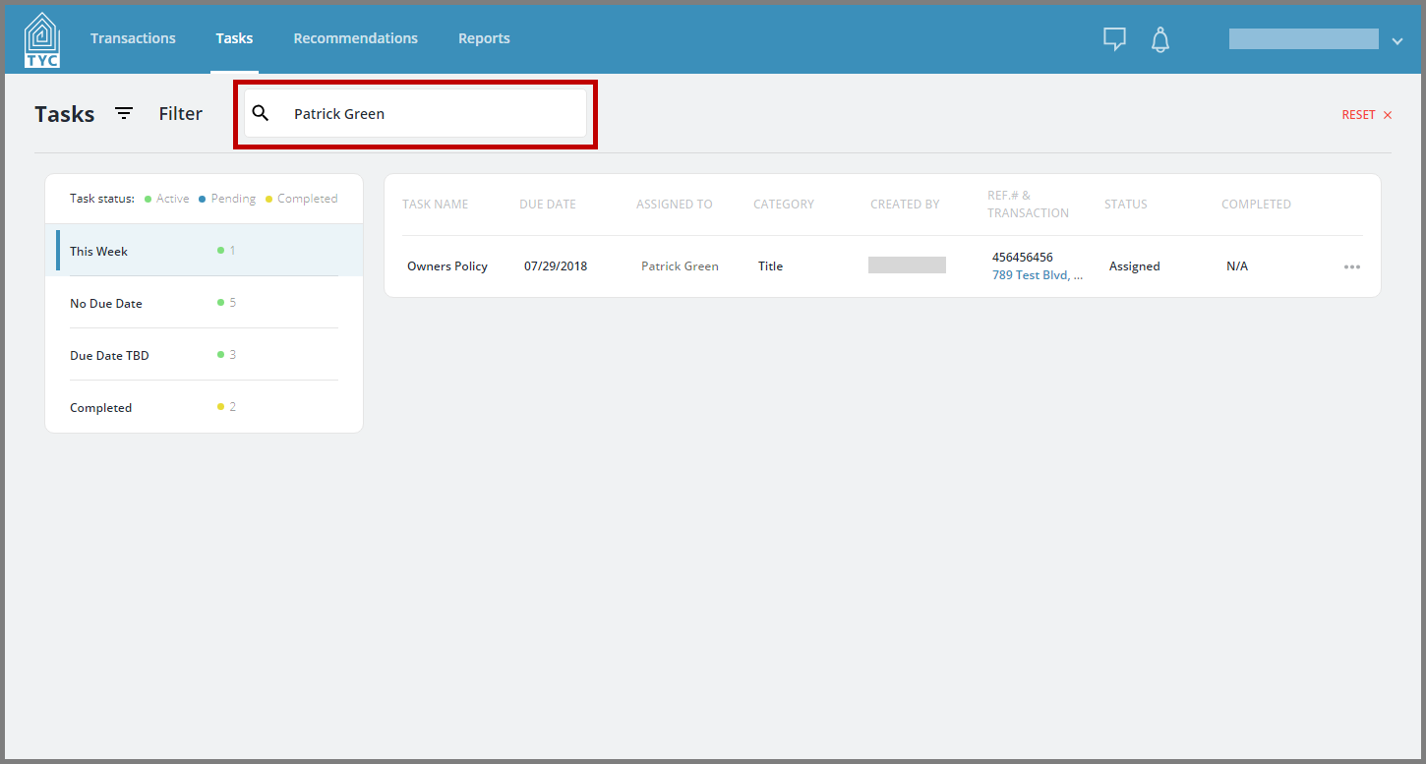Viewport: 1426px width, 764px height.
Task: Show the Due Date TBD tasks
Action: pos(205,355)
